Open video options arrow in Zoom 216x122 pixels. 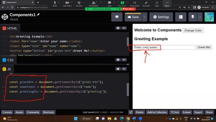tap(72, 2)
